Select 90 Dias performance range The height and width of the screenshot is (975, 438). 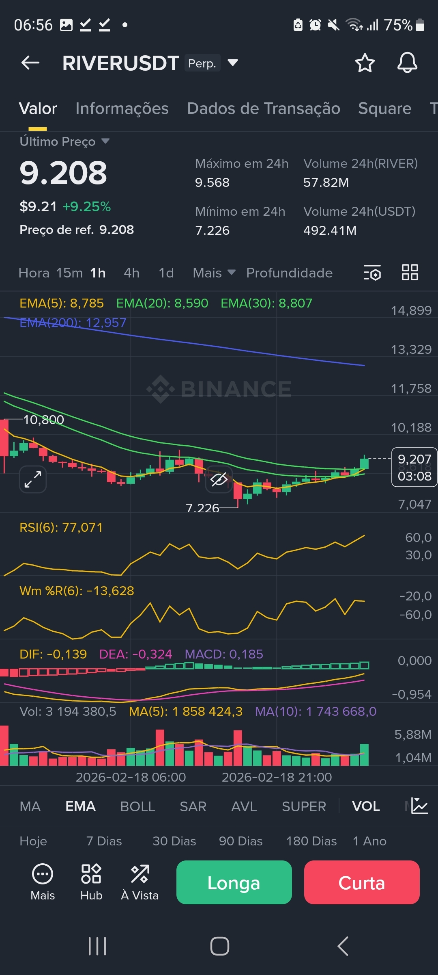(241, 841)
